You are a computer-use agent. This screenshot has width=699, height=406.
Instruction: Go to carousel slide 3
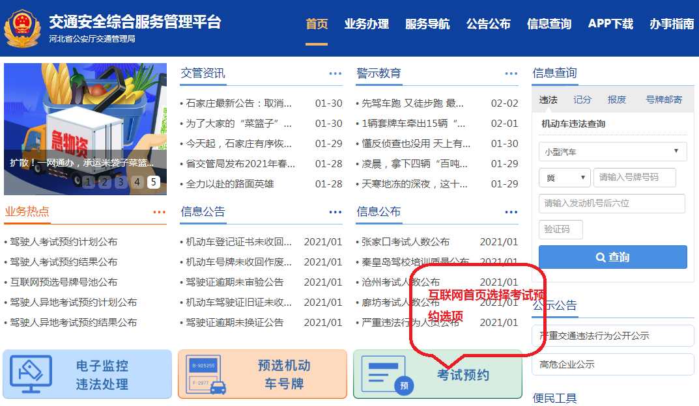click(x=121, y=182)
